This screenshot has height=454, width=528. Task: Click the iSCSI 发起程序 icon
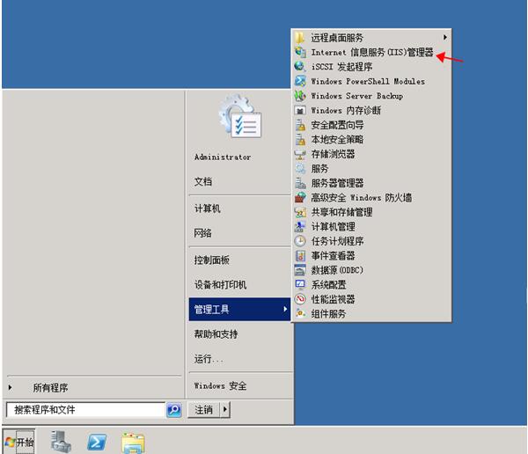click(300, 67)
